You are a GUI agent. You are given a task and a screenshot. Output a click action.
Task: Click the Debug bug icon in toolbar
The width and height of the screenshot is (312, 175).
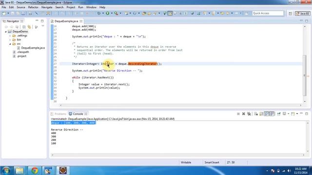(99, 13)
